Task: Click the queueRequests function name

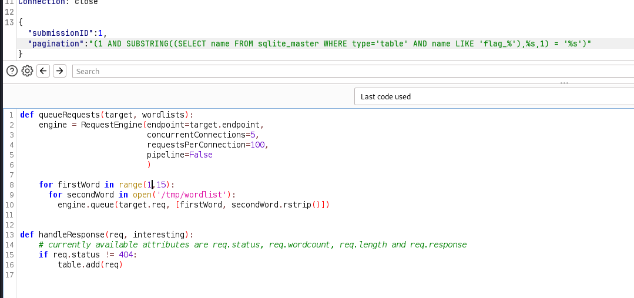Action: click(x=69, y=115)
